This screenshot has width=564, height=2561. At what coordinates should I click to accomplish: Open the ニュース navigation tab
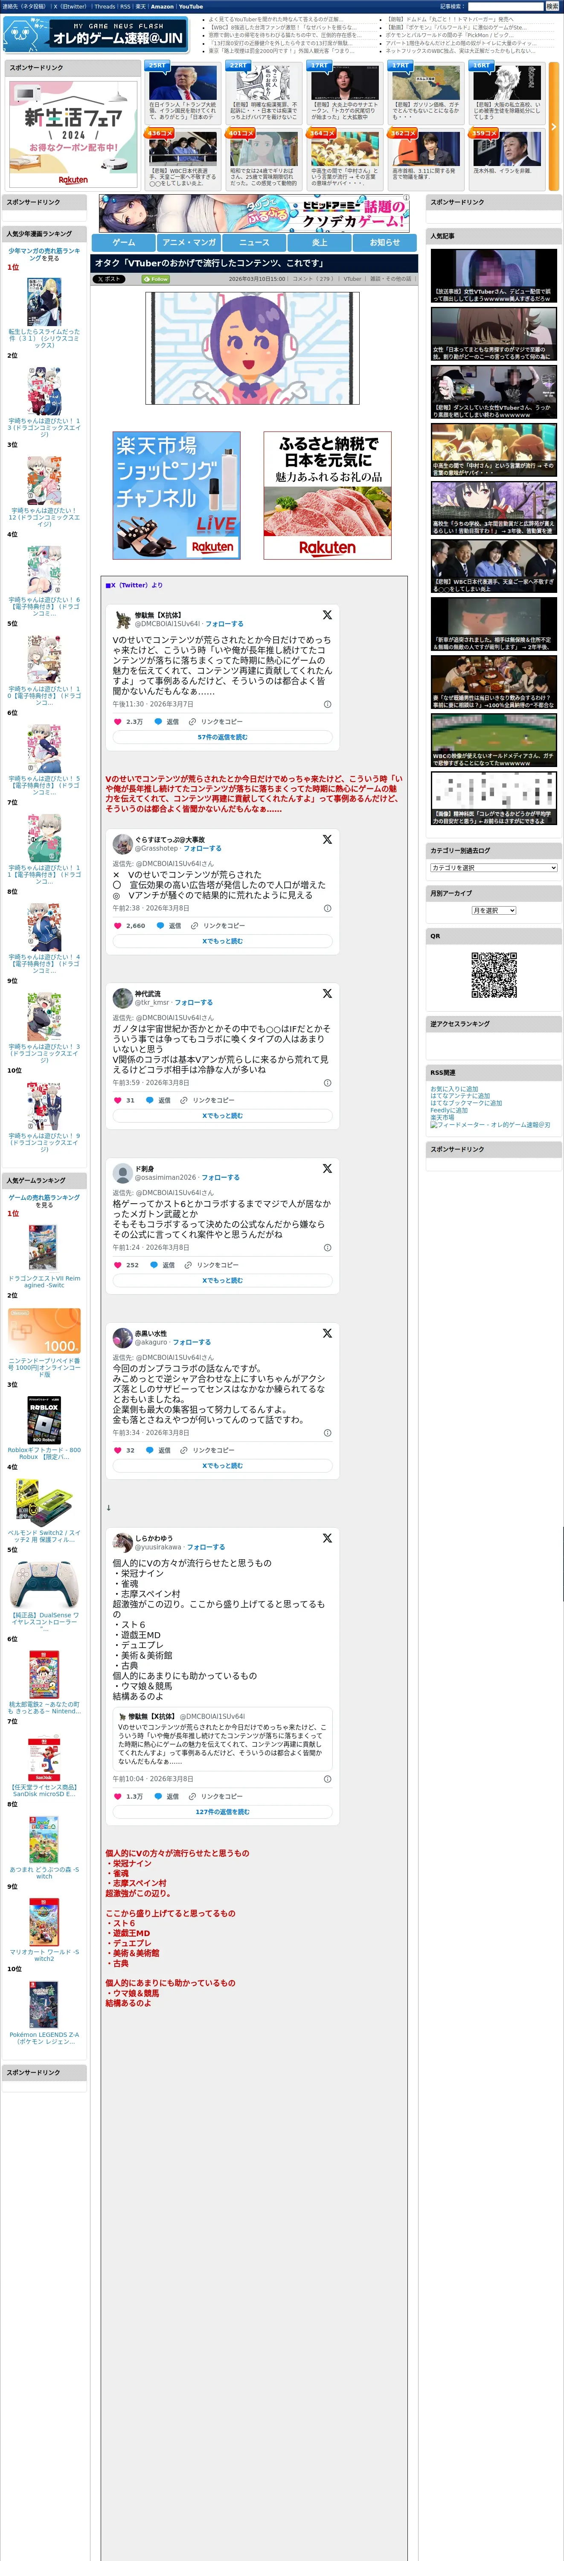[254, 242]
